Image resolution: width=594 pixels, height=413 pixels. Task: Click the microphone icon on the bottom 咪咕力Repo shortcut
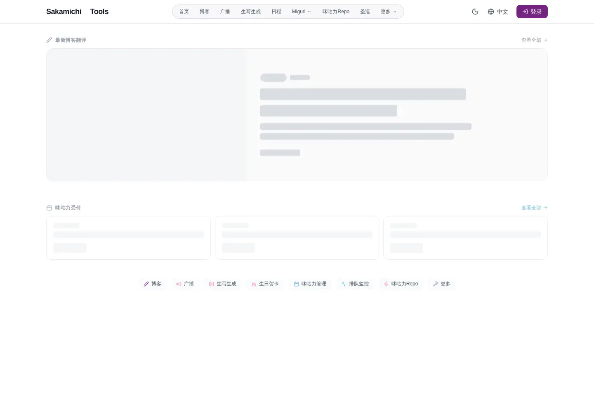[x=386, y=284]
